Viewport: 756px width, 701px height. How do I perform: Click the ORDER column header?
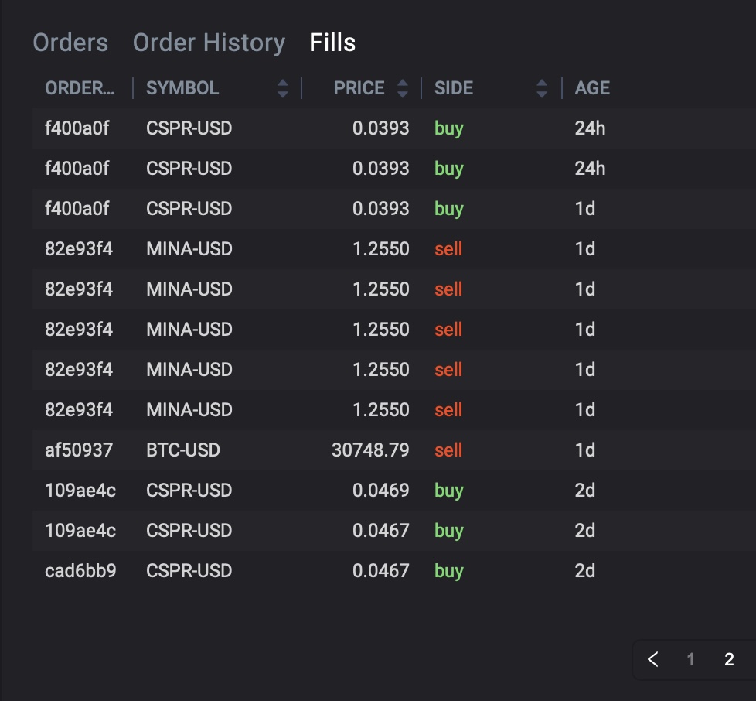click(79, 88)
